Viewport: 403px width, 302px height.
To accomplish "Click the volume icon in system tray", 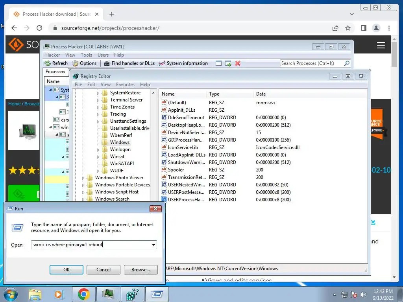I will coord(363,295).
